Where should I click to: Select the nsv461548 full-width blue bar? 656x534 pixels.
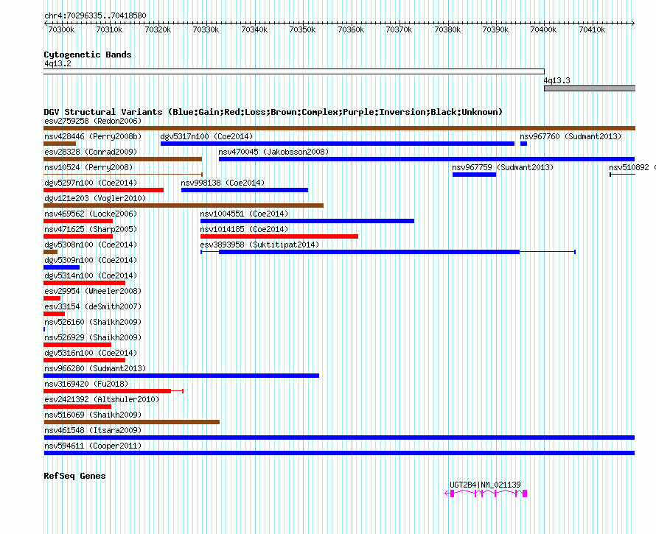click(x=339, y=438)
